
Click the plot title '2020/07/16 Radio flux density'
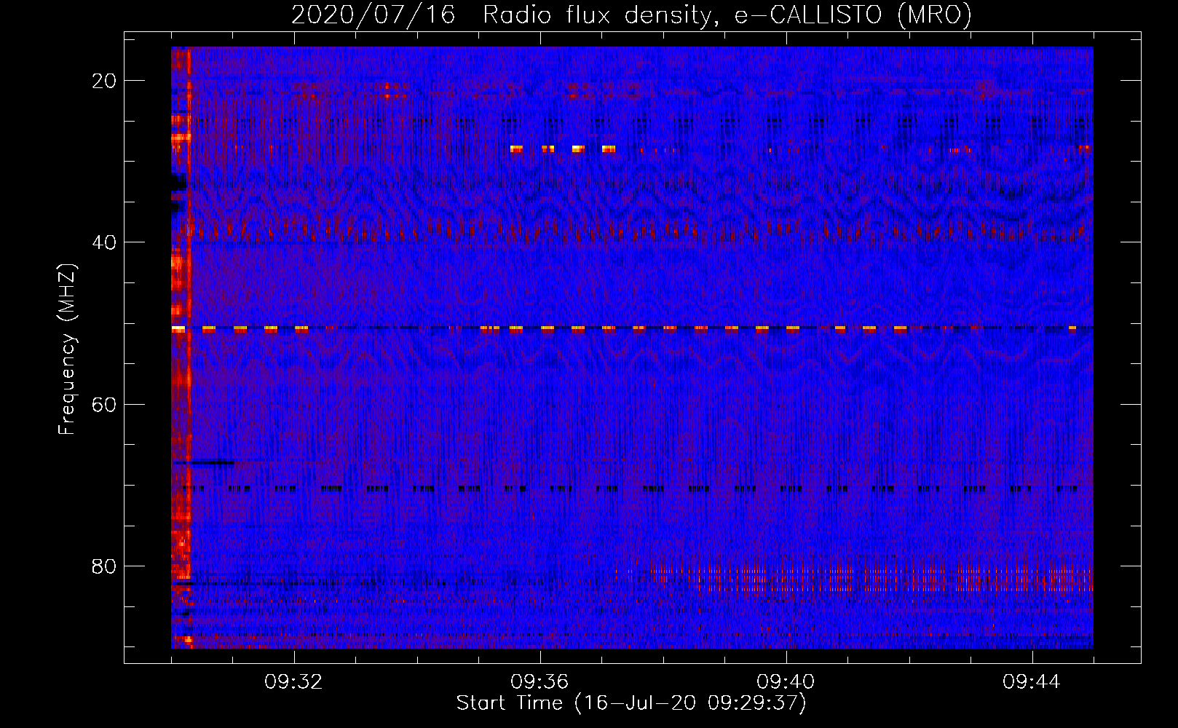[631, 15]
